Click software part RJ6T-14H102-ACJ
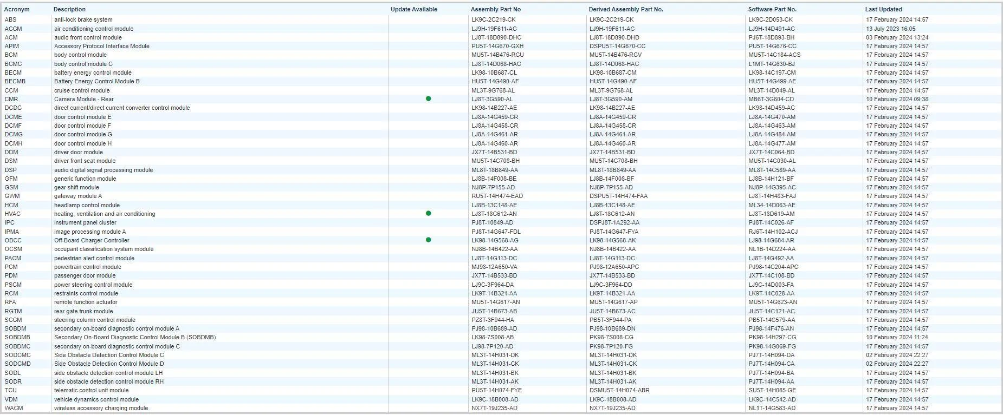1003x415 pixels. (x=773, y=232)
